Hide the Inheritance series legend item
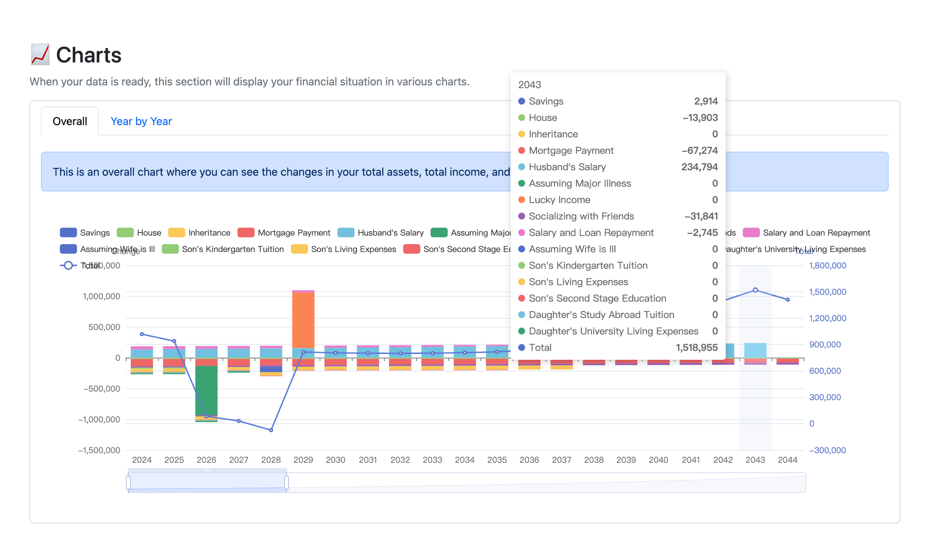The width and height of the screenshot is (933, 558). (x=176, y=233)
